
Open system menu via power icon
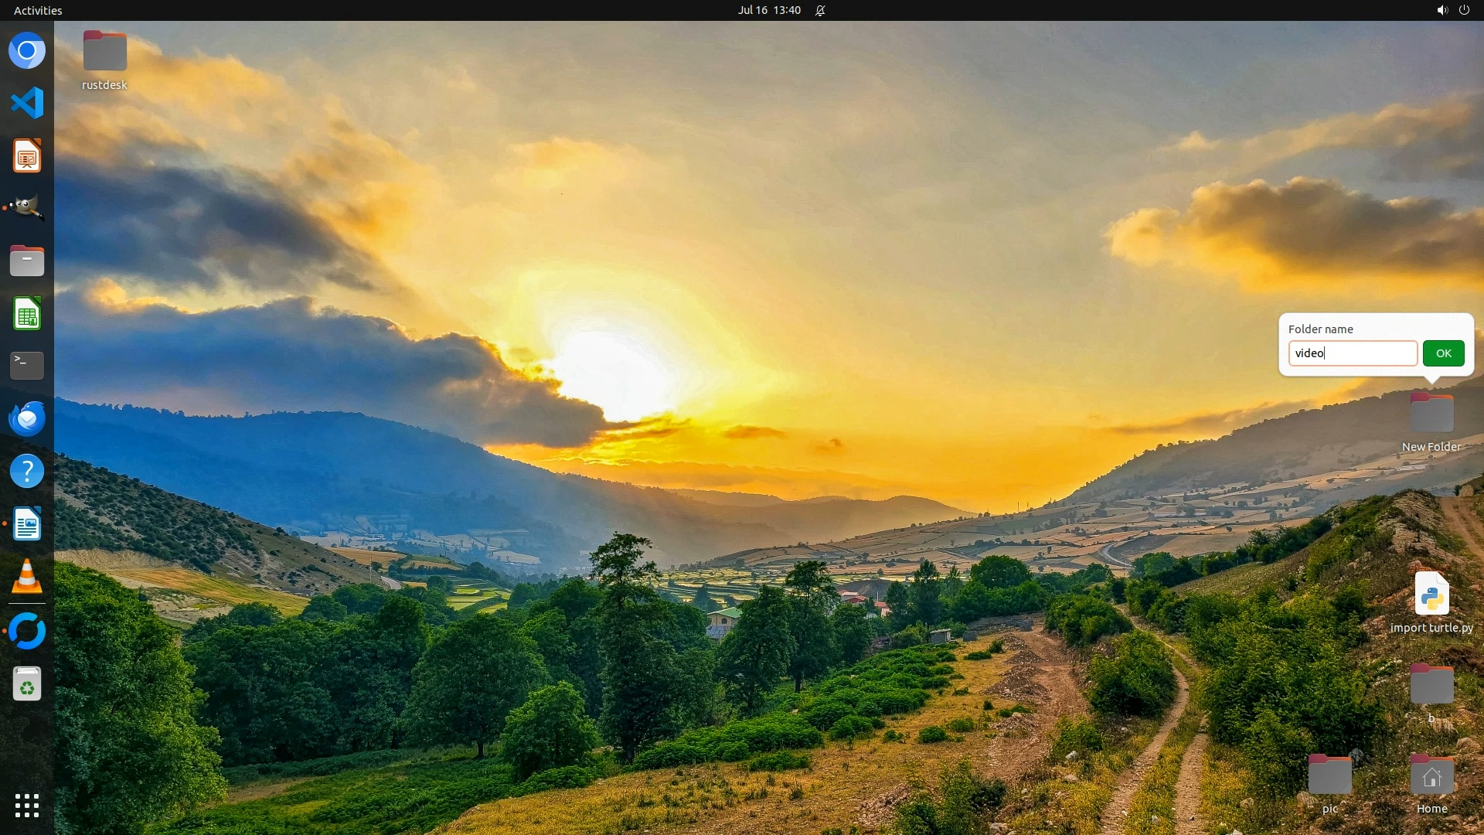click(1464, 10)
